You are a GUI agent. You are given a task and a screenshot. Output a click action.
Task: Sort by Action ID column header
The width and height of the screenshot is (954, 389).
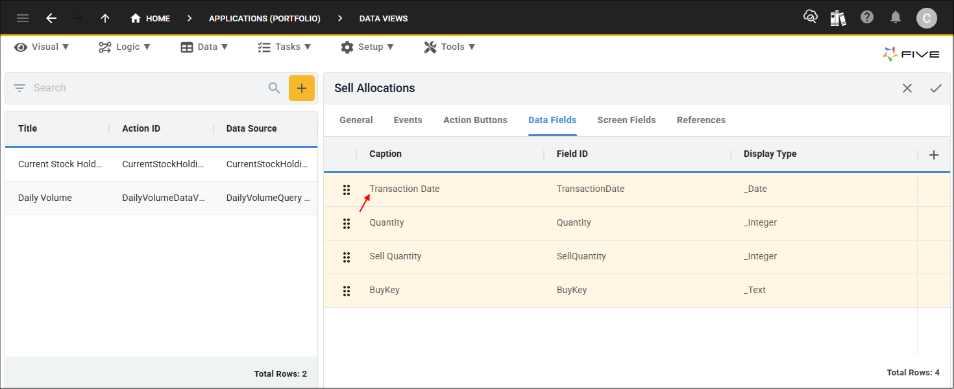click(x=141, y=128)
